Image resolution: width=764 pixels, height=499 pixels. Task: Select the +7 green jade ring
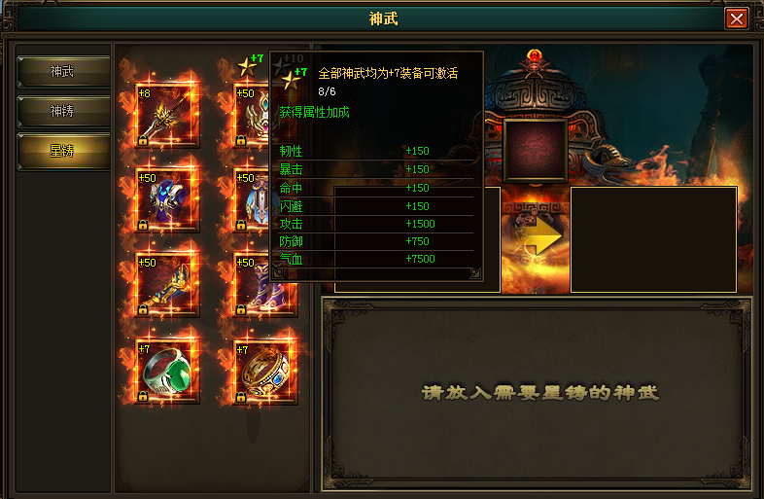[x=167, y=372]
